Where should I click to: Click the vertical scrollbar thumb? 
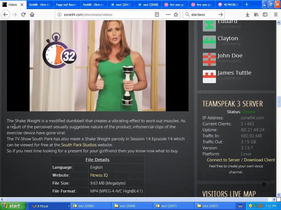[x=279, y=101]
